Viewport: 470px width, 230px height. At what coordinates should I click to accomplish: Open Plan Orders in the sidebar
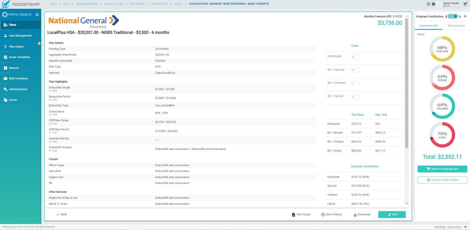(21, 46)
